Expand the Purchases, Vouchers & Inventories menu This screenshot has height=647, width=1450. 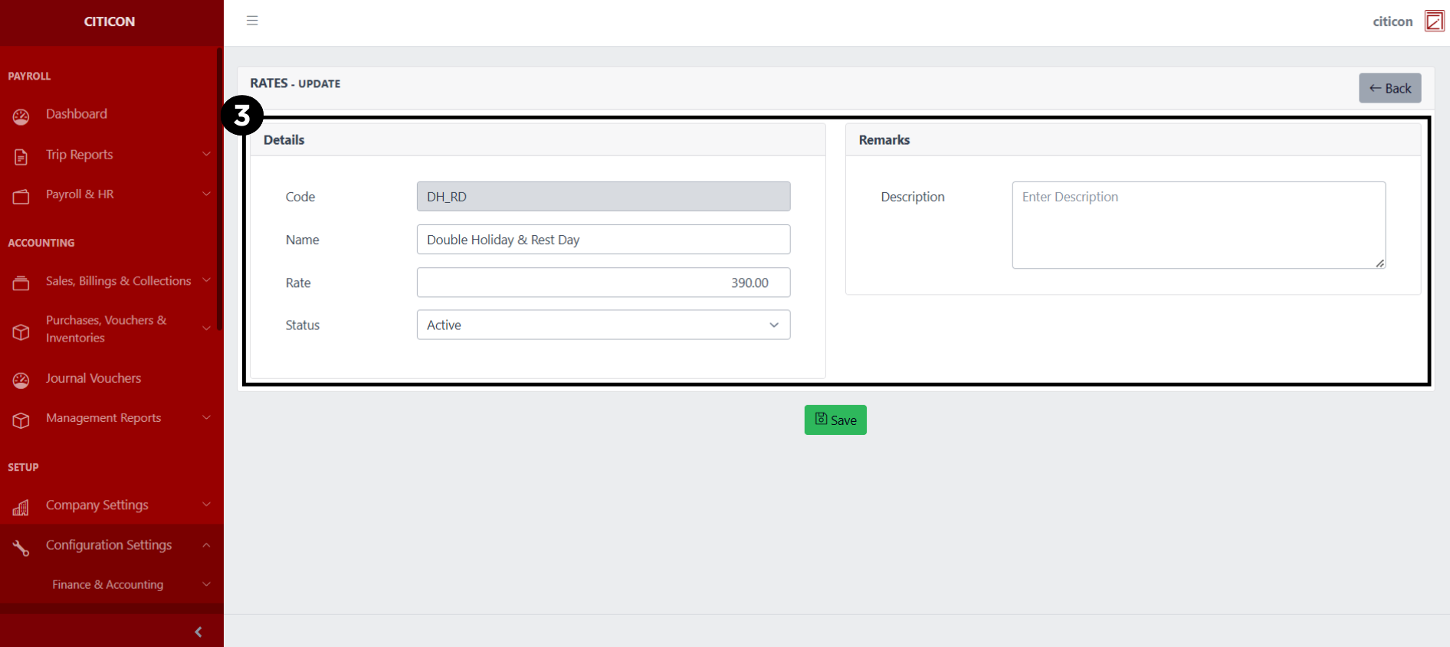point(206,328)
